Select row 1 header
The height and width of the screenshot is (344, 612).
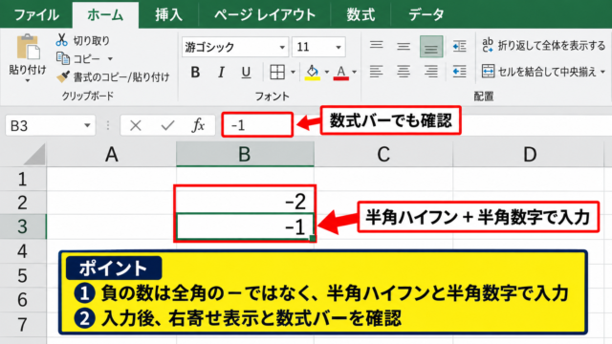23,179
